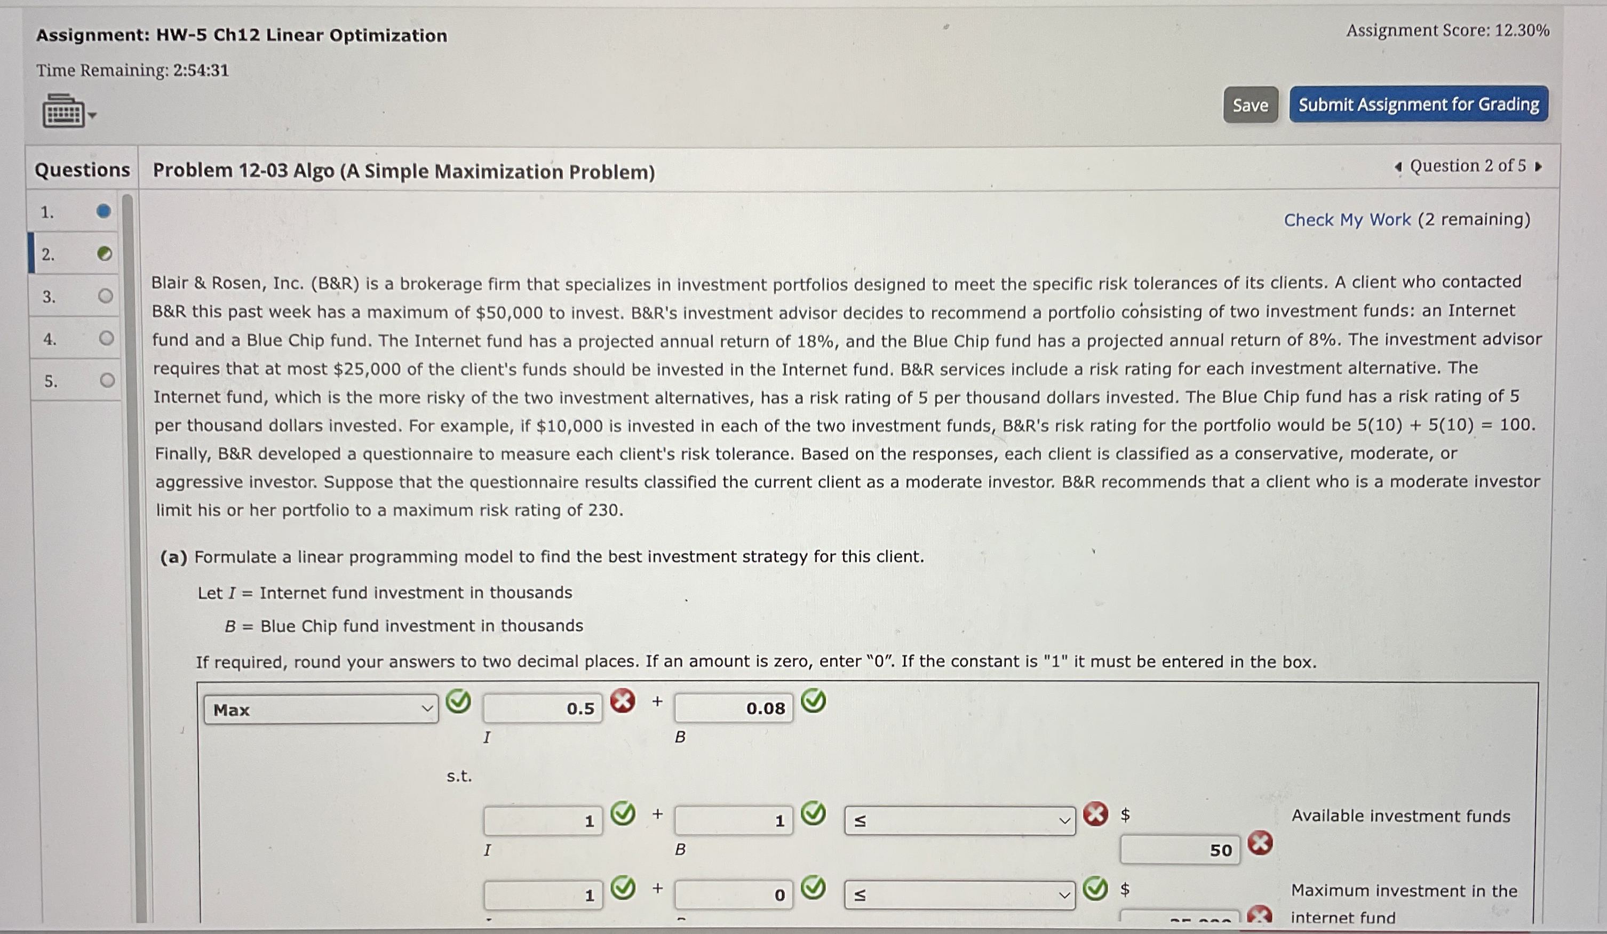This screenshot has height=934, width=1607.
Task: Click checkmark beside internet constraint B coefficient 0
Action: tap(813, 887)
